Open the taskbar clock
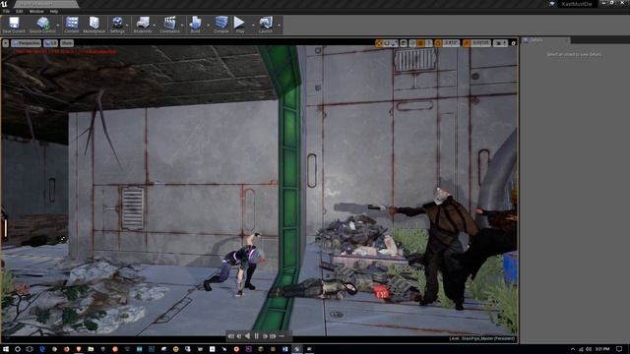The width and height of the screenshot is (630, 354). point(601,349)
